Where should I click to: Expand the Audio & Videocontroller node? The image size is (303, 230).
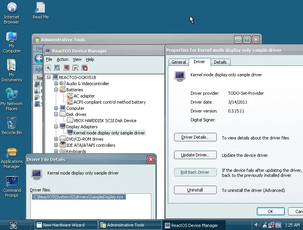coord(56,84)
